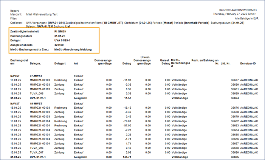Click the Belegnr. column header

[x=36, y=64]
